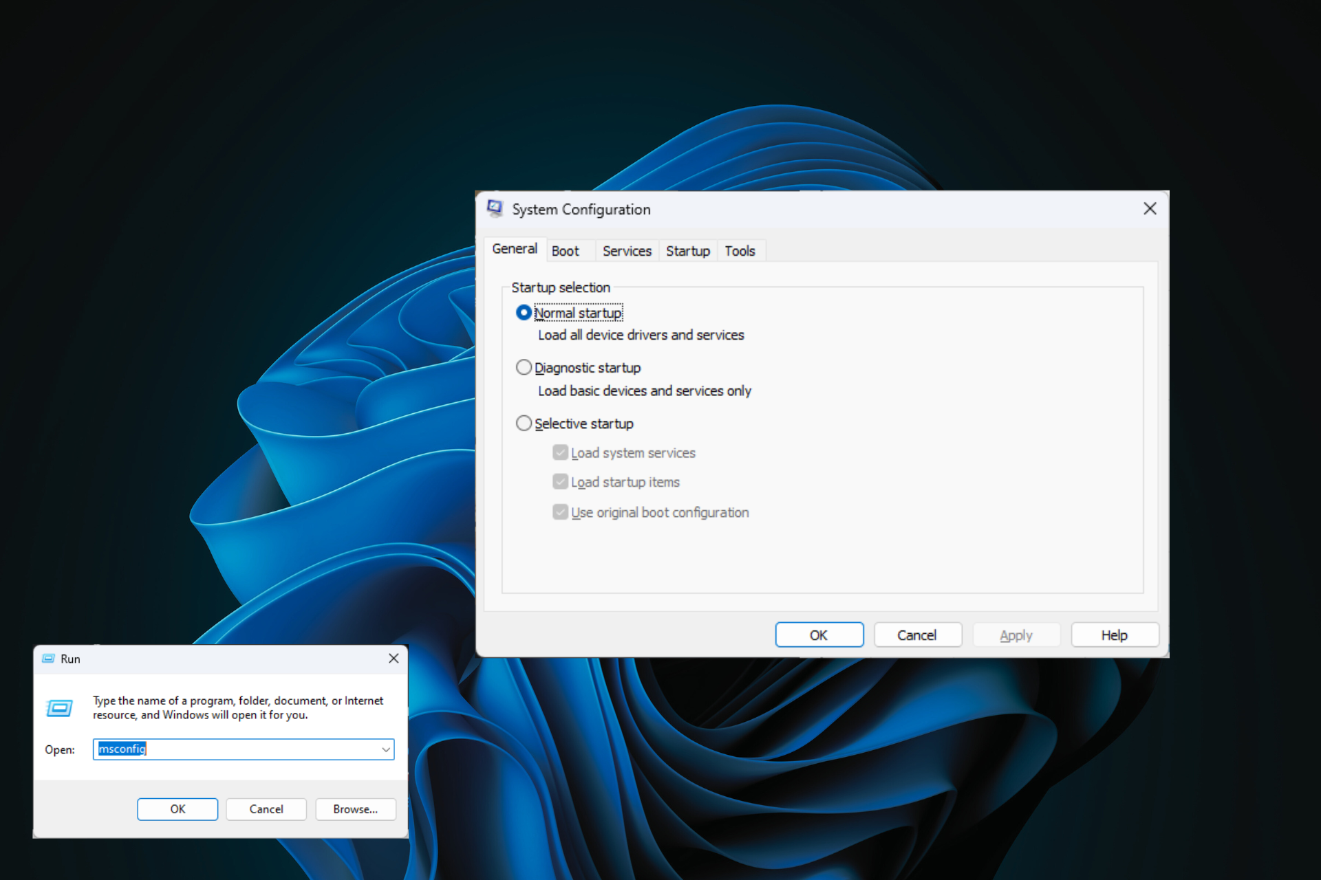1321x880 pixels.
Task: Switch to the Boot tab
Action: [565, 251]
